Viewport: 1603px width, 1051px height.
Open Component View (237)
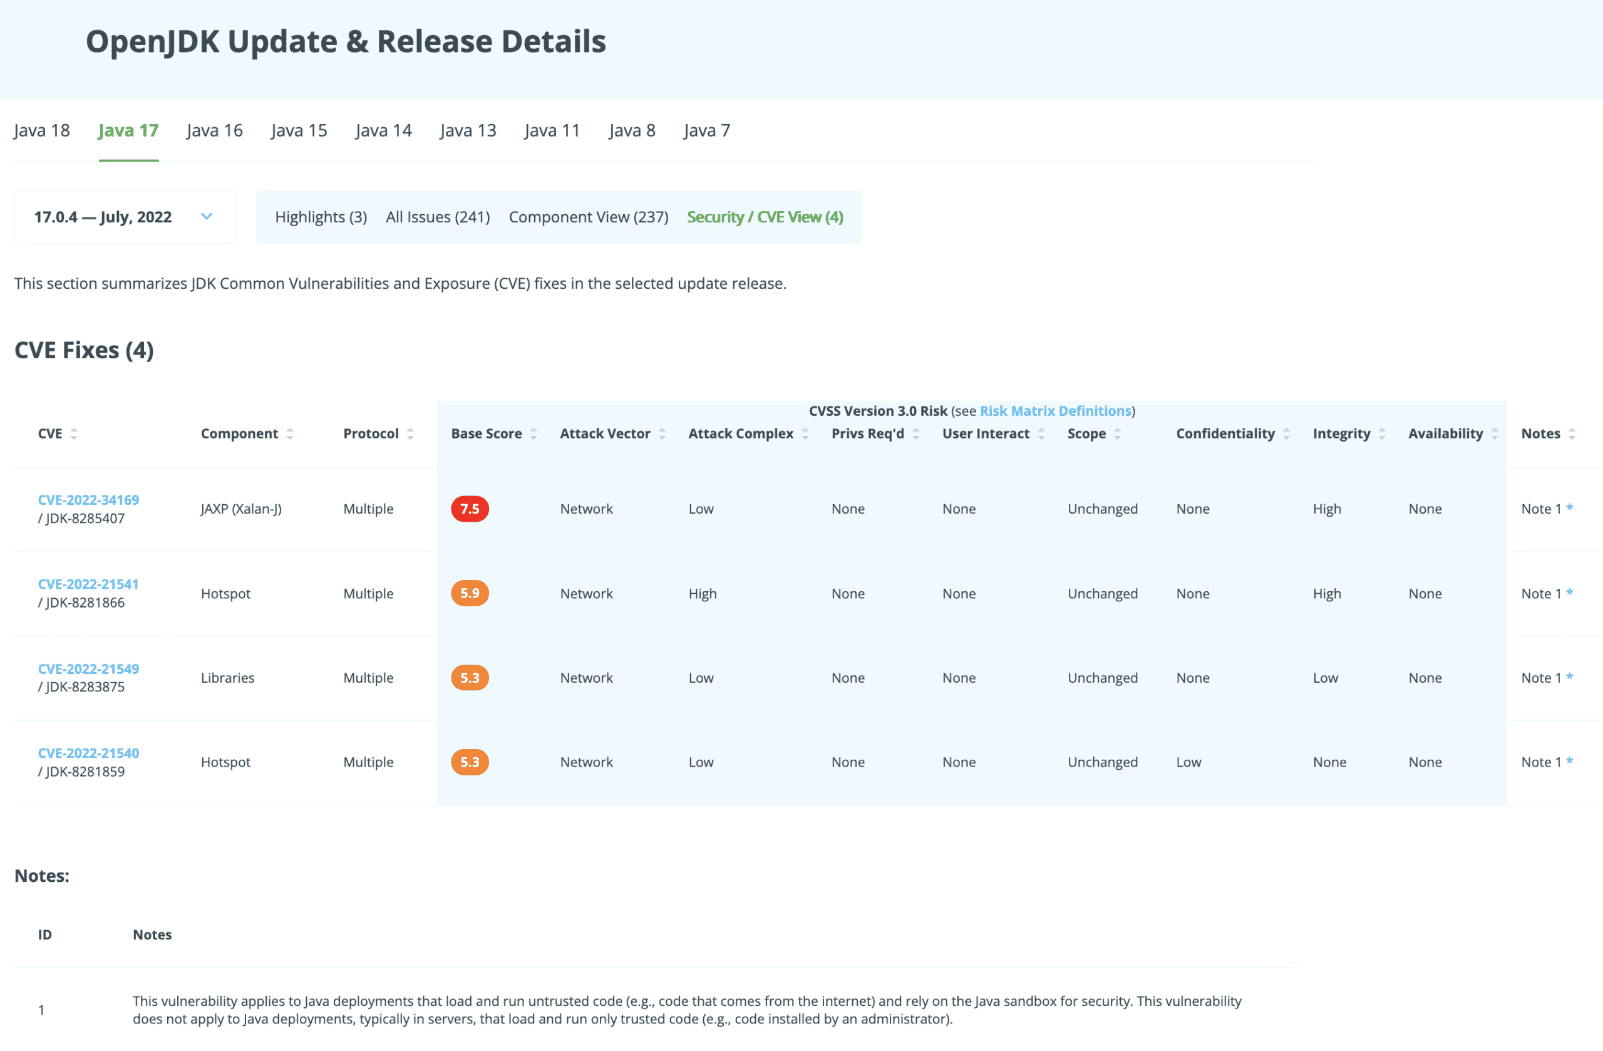(589, 217)
